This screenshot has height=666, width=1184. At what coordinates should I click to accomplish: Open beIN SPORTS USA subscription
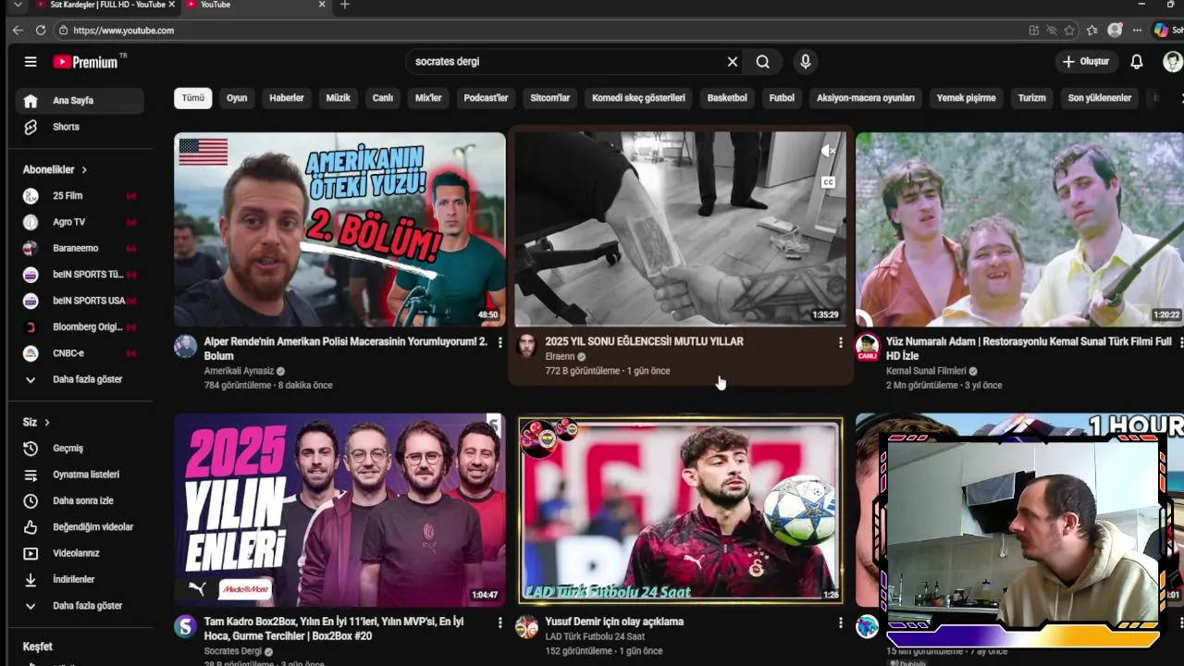[80, 301]
